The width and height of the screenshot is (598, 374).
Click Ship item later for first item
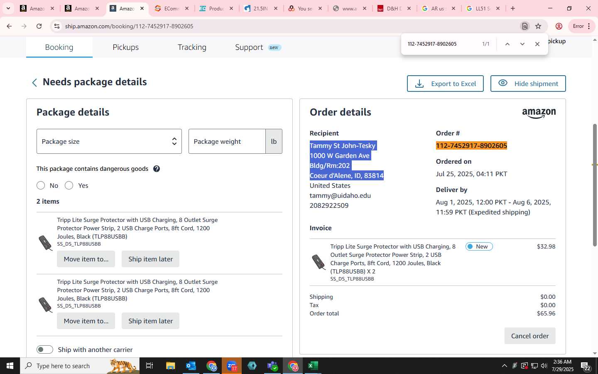(x=150, y=259)
